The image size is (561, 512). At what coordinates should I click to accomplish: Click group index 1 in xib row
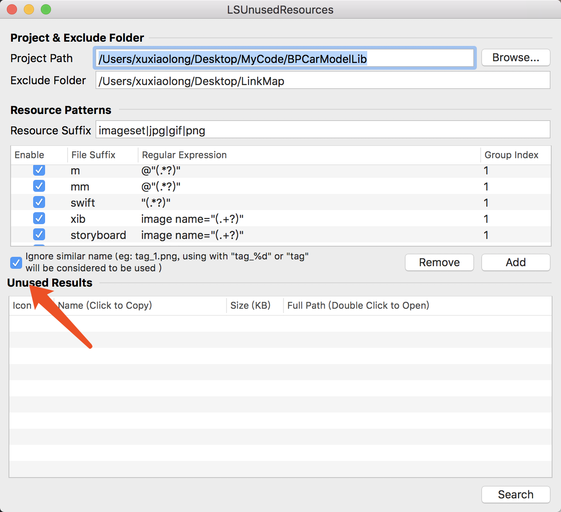(x=486, y=219)
